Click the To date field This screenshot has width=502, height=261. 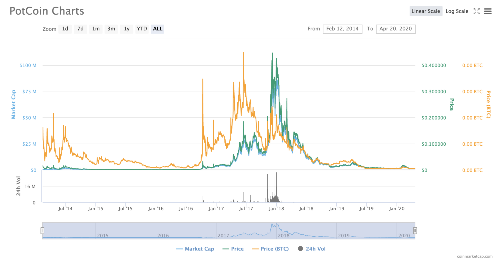(395, 29)
